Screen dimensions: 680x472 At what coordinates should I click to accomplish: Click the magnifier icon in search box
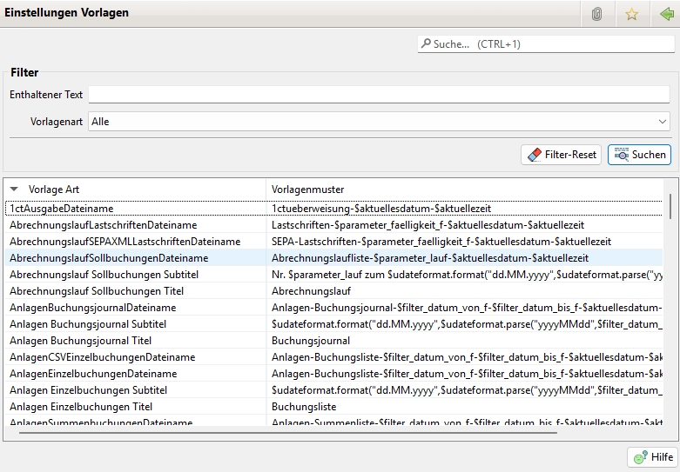(x=426, y=43)
